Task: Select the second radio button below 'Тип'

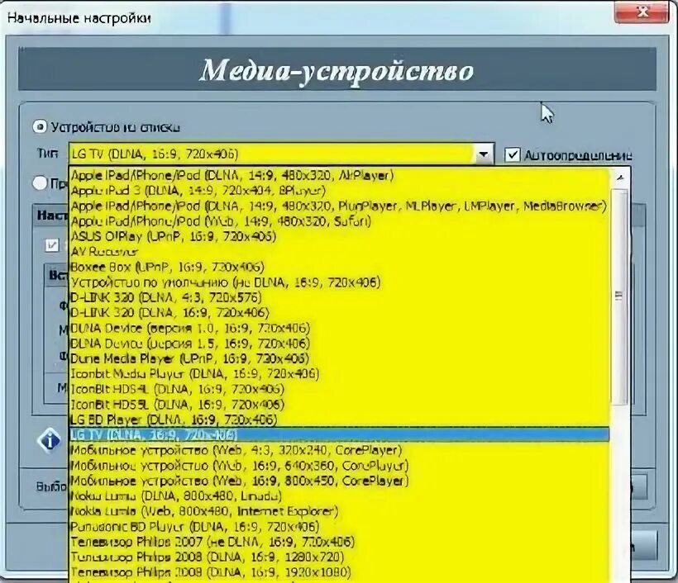Action: coord(40,183)
